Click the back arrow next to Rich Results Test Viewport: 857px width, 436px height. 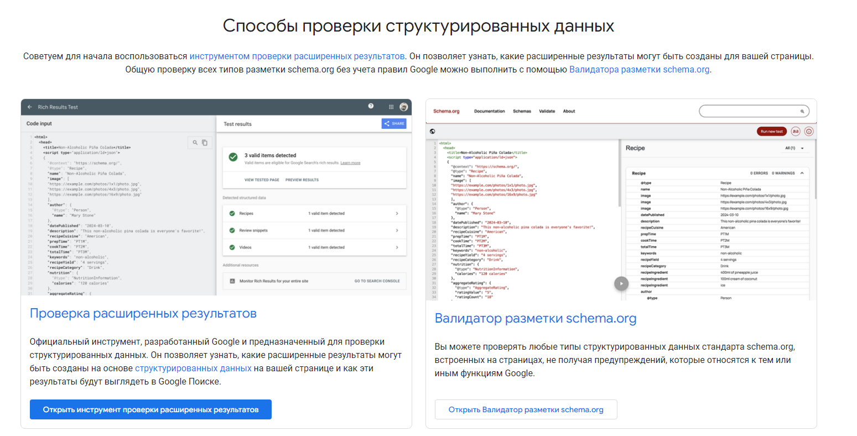pyautogui.click(x=30, y=107)
